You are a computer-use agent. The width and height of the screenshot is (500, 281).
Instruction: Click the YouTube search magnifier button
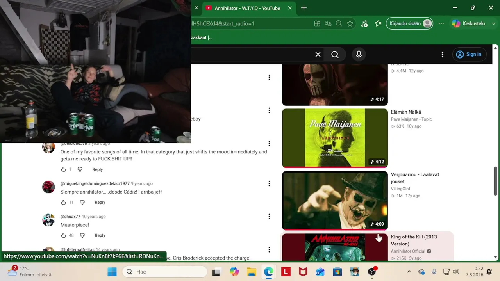click(x=335, y=55)
